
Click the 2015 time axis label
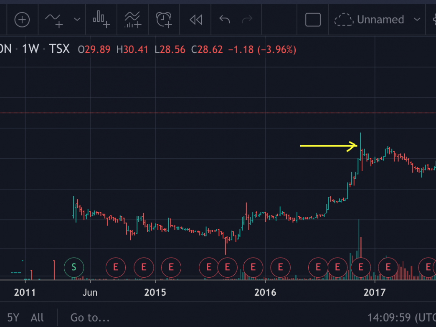[x=155, y=292]
